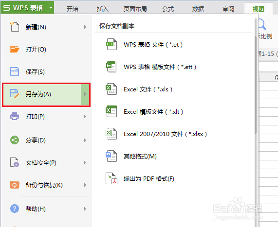Choose 保存(S) menu entry
This screenshot has width=278, height=227.
pyautogui.click(x=46, y=71)
